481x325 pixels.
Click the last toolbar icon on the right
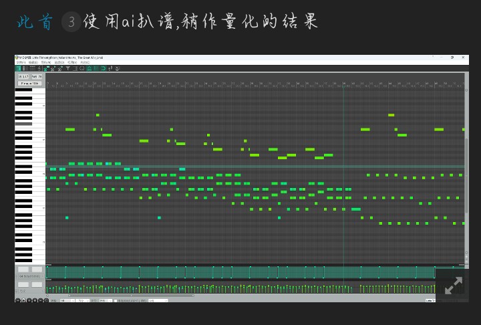pos(117,68)
